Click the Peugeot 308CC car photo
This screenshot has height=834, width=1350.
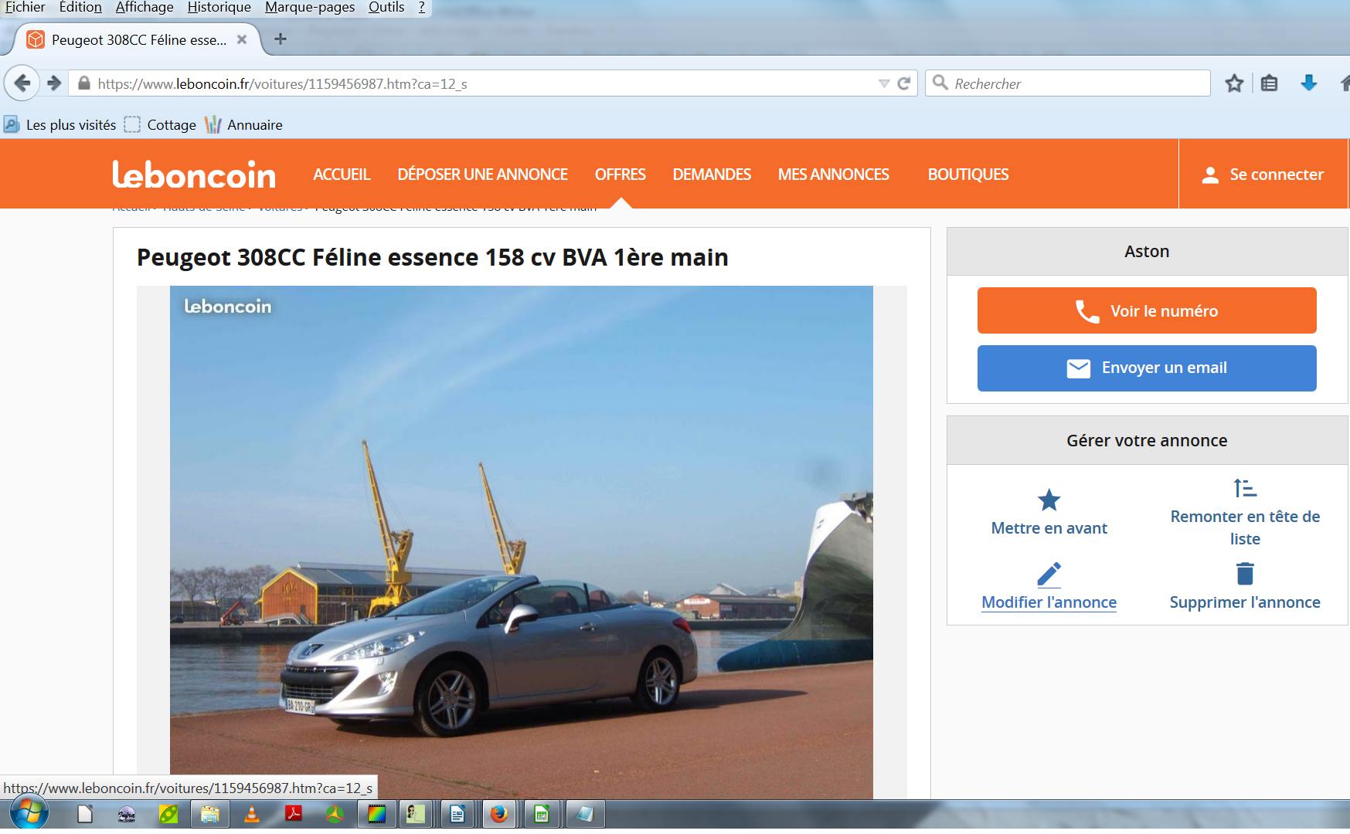[522, 542]
